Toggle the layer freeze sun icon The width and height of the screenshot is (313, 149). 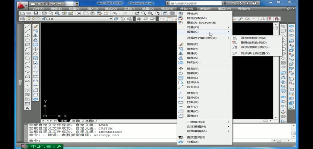click(33, 19)
